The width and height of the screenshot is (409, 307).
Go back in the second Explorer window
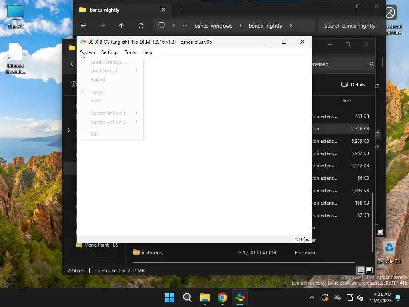point(73,64)
